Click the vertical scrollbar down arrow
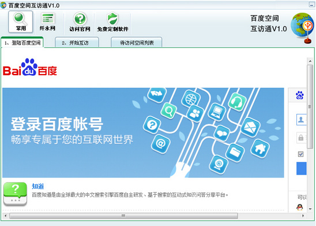The image size is (316, 226). pos(310,209)
